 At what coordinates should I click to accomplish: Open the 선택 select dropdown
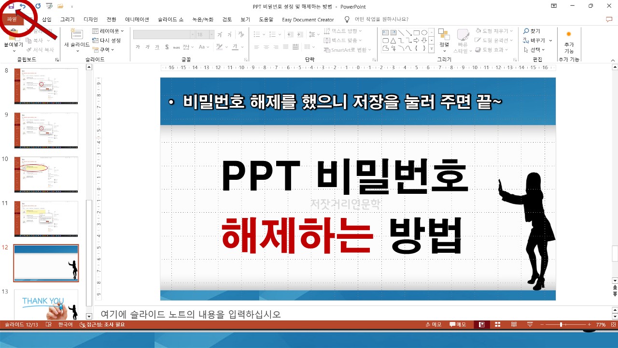click(x=534, y=50)
